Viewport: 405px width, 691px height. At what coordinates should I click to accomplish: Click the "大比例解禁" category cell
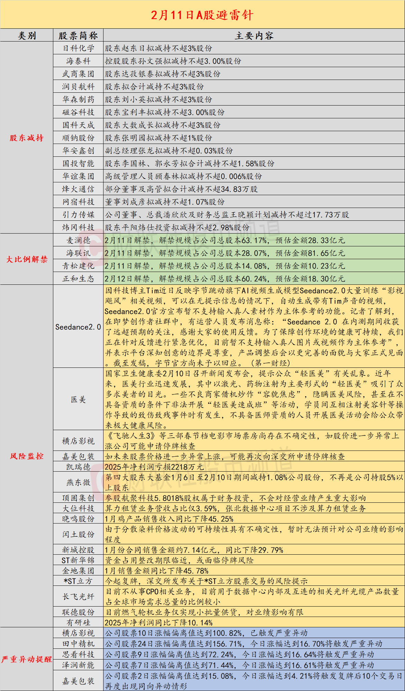27,259
